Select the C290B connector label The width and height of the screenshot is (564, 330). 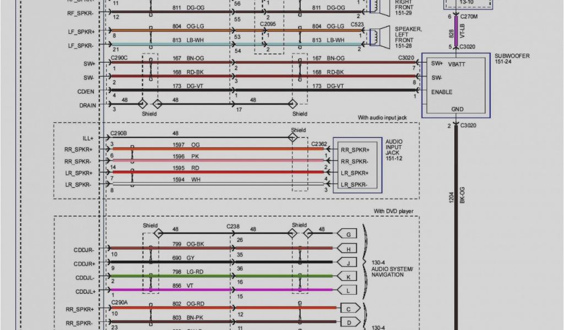118,133
